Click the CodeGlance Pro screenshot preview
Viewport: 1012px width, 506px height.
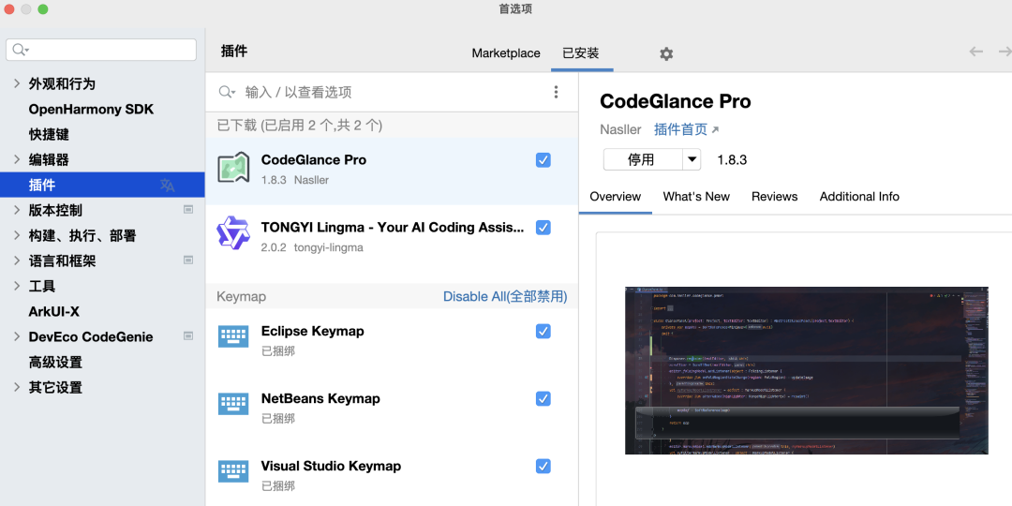(x=806, y=370)
